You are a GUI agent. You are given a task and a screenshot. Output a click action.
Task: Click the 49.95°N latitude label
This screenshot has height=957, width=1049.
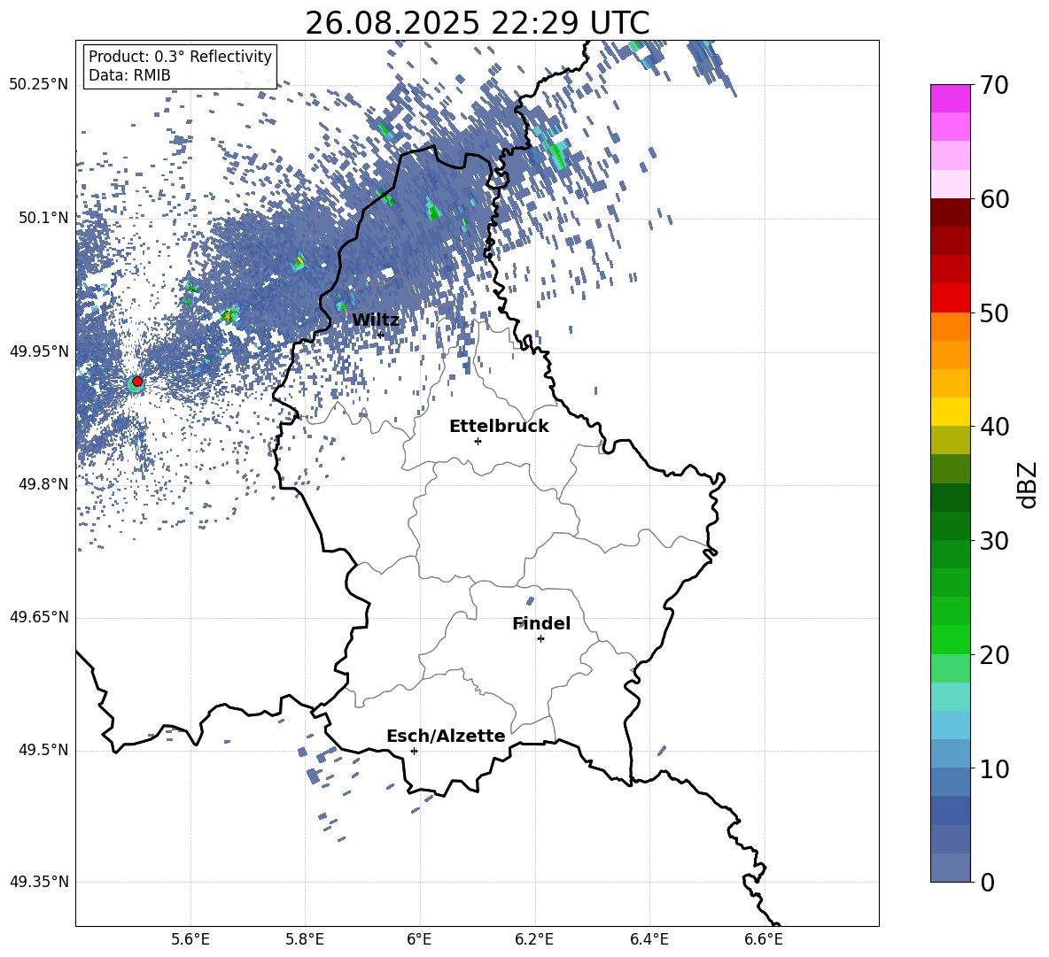(39, 351)
